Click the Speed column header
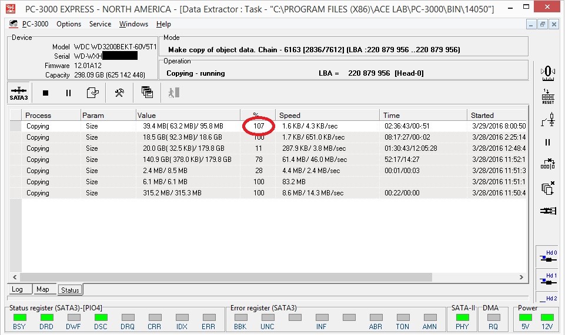 (327, 116)
